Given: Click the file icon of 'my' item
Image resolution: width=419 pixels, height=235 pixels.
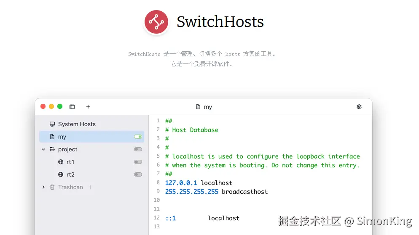Looking at the screenshot, I should [x=52, y=137].
